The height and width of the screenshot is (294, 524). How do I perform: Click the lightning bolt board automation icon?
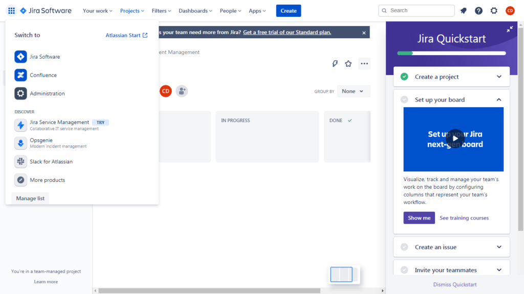(335, 63)
